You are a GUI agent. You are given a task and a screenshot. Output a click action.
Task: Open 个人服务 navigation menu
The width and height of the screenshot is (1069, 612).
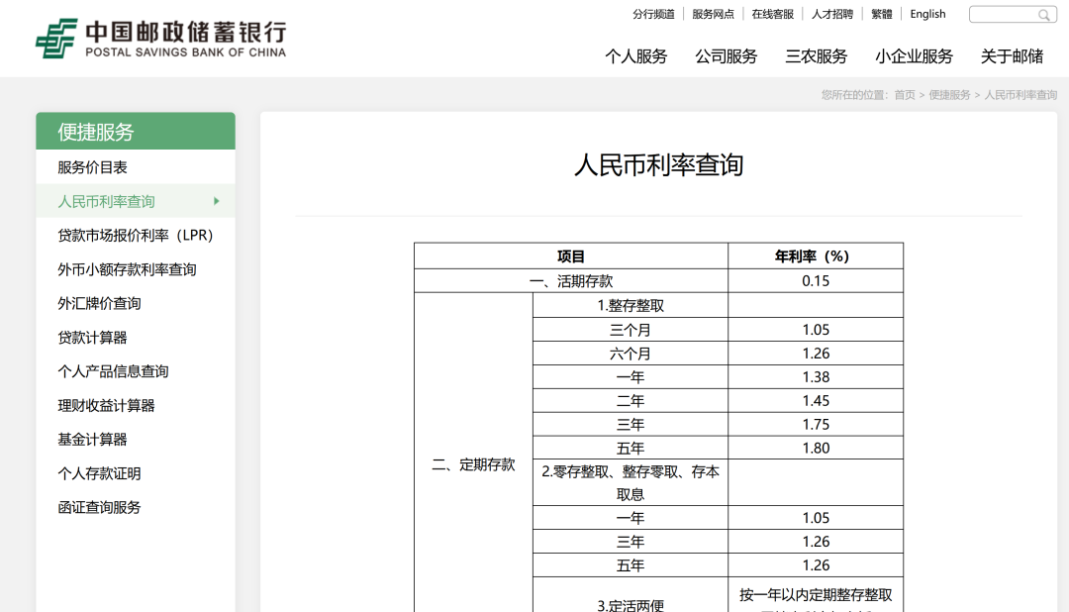coord(638,57)
